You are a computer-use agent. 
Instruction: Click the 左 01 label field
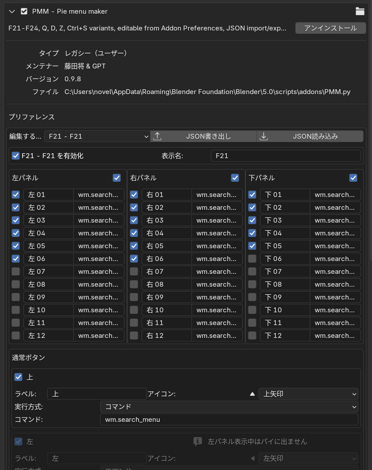[x=48, y=195]
